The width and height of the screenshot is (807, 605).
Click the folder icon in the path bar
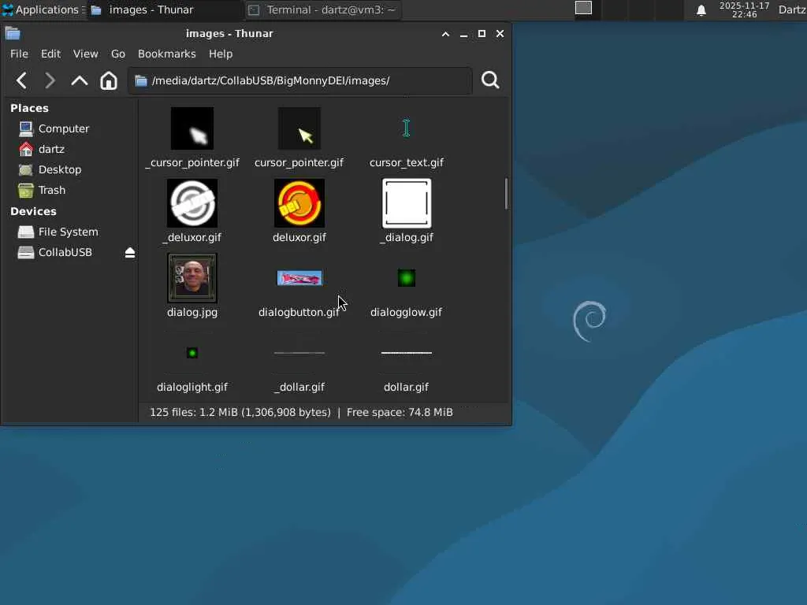[141, 81]
